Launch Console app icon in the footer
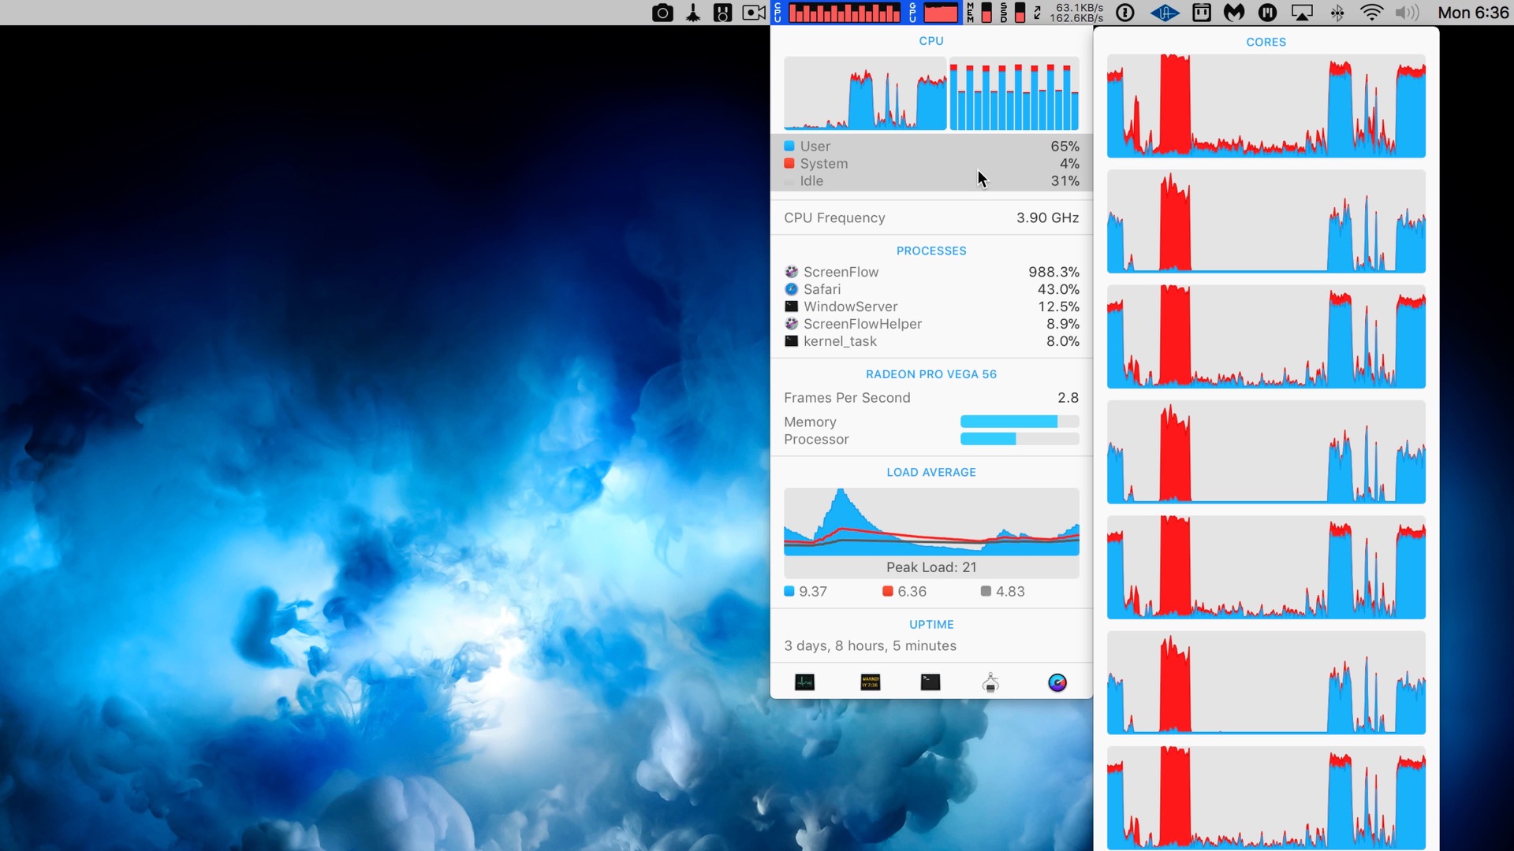 (x=870, y=682)
